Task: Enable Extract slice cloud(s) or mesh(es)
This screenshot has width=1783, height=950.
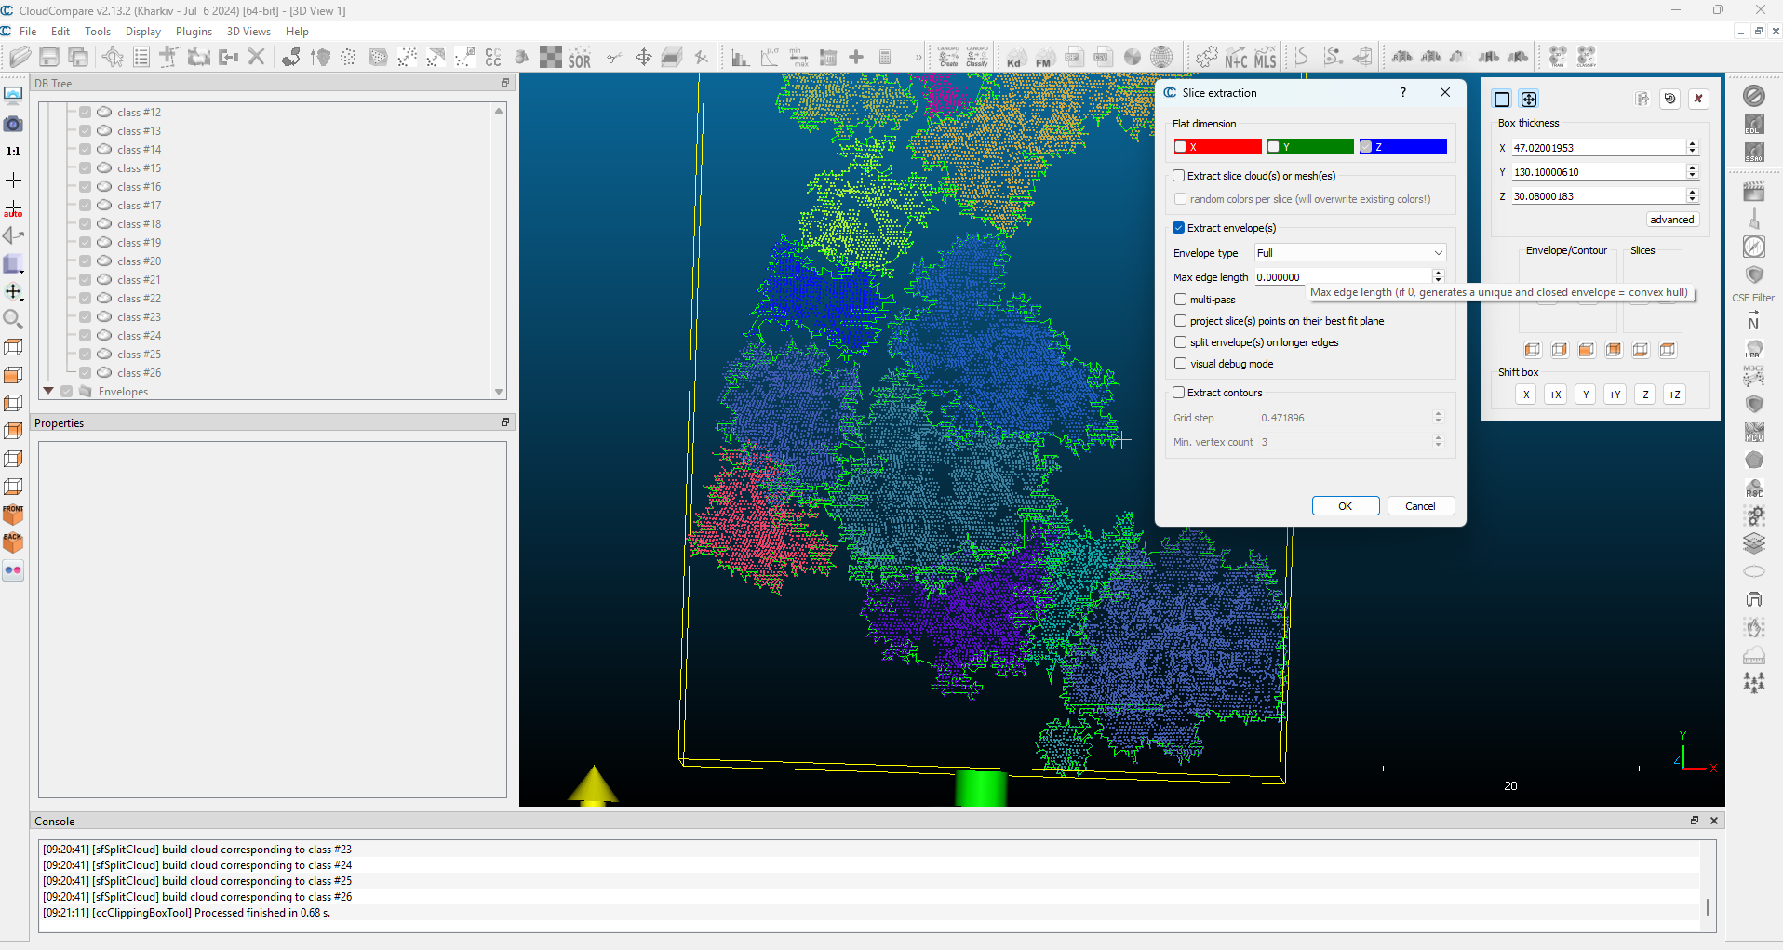Action: click(x=1179, y=176)
